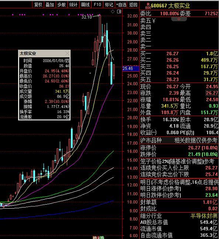The image size is (219, 239).
Task: Click the 25.46 price axis marker
Action: 131,69
